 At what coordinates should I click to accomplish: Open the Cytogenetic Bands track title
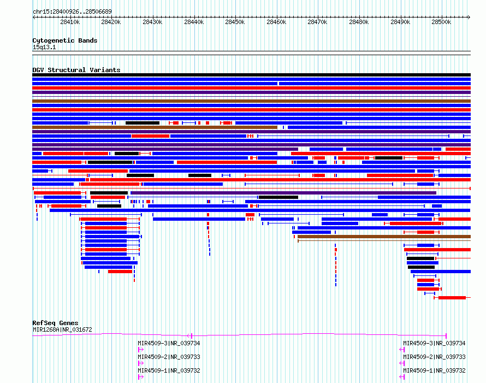pyautogui.click(x=65, y=40)
